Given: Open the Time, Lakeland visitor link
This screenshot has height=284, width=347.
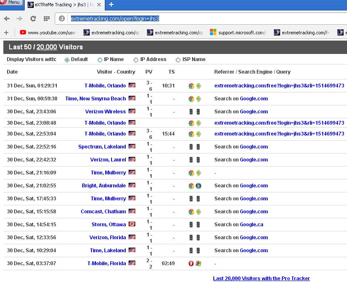Looking at the screenshot, I should [108, 251].
